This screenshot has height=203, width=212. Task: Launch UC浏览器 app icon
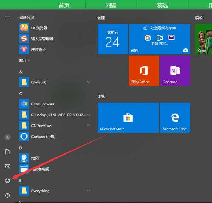(24, 28)
